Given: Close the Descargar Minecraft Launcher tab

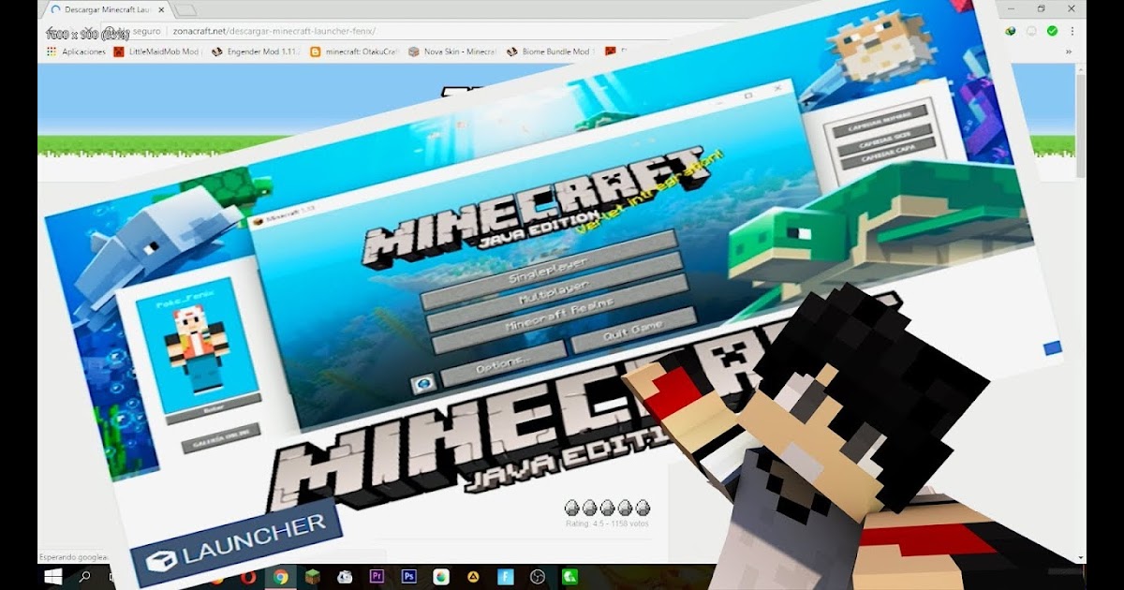Looking at the screenshot, I should (x=160, y=9).
